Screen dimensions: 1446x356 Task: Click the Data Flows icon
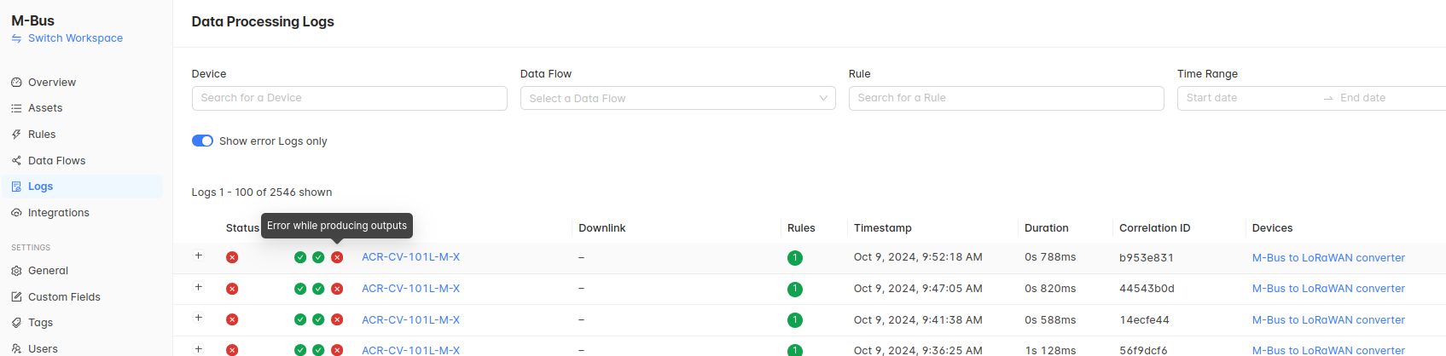(16, 161)
